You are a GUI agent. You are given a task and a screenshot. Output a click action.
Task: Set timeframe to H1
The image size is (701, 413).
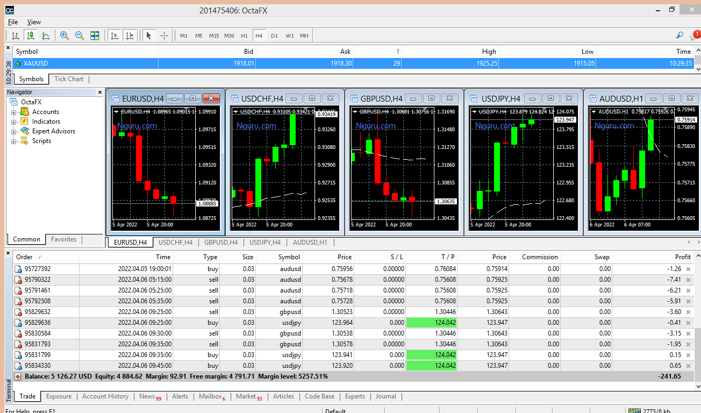click(244, 35)
